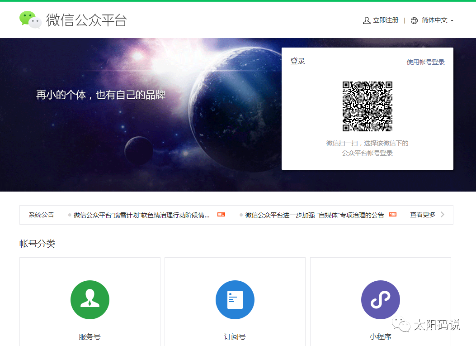Click NEW badge next to 瑞雪计划 announcement
Screen dimensions: 476x346
(221, 214)
